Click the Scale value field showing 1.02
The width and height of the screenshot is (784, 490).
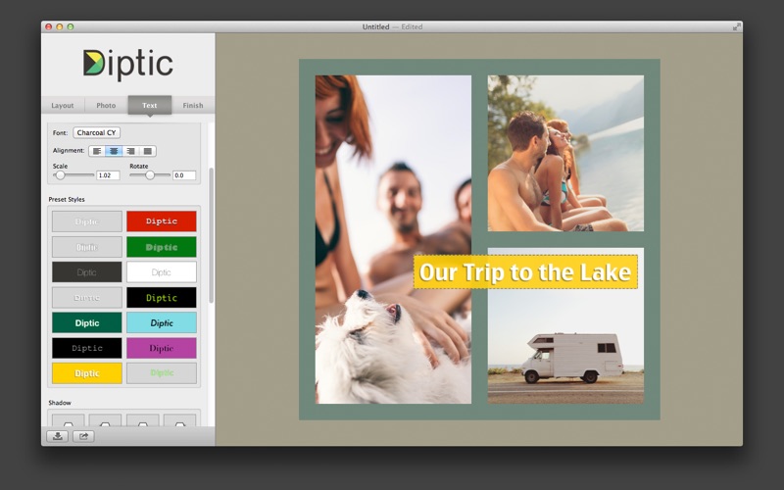click(108, 175)
